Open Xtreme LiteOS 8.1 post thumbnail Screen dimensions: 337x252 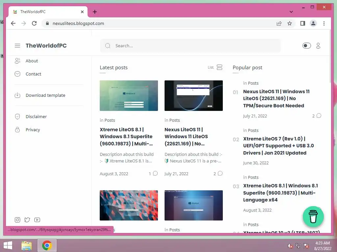[x=129, y=95]
